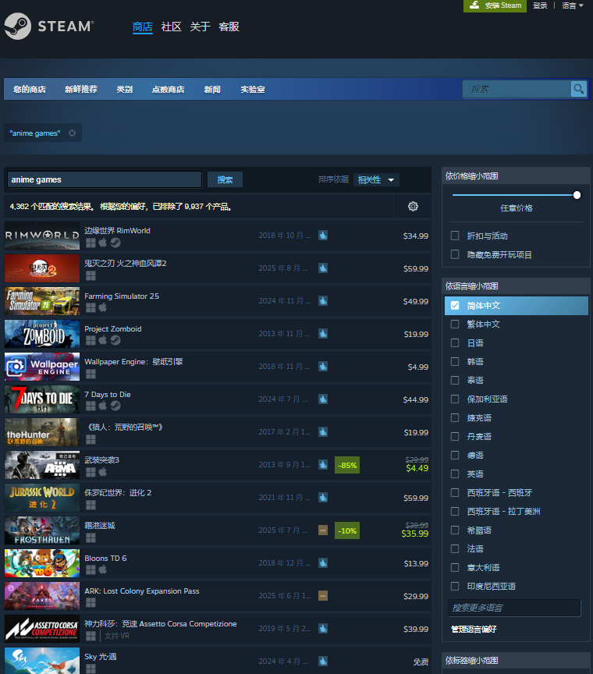The height and width of the screenshot is (674, 593).
Task: Click the install Steam download icon
Action: 474,5
